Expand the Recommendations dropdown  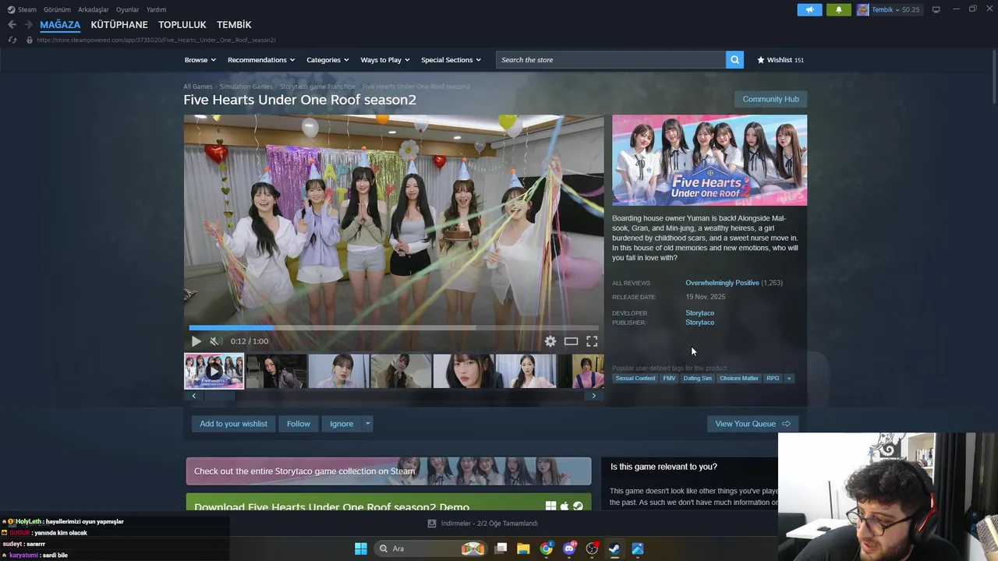[261, 60]
